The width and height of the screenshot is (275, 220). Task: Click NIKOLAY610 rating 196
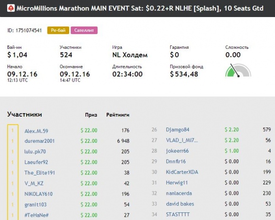click(125, 194)
